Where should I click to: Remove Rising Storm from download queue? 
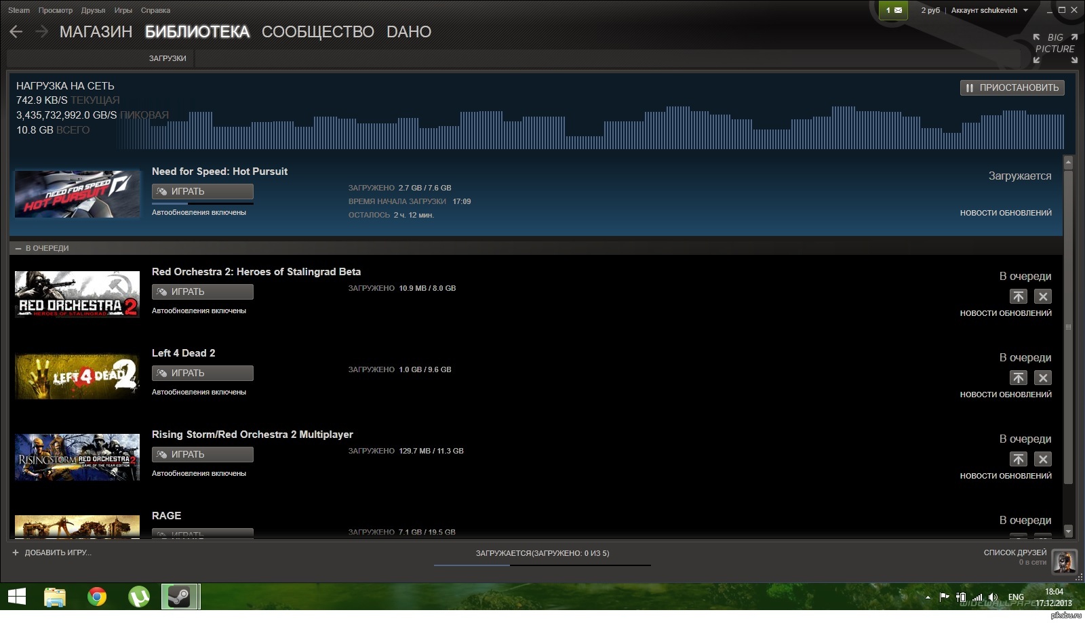tap(1043, 459)
